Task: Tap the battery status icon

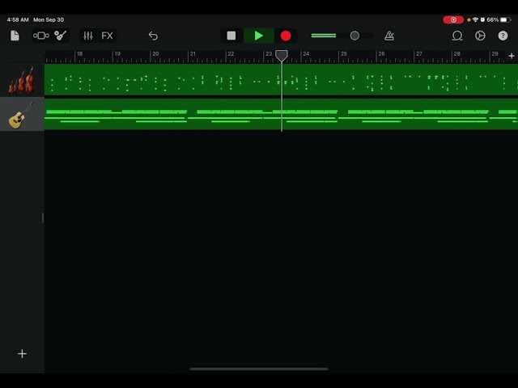Action: click(x=505, y=19)
